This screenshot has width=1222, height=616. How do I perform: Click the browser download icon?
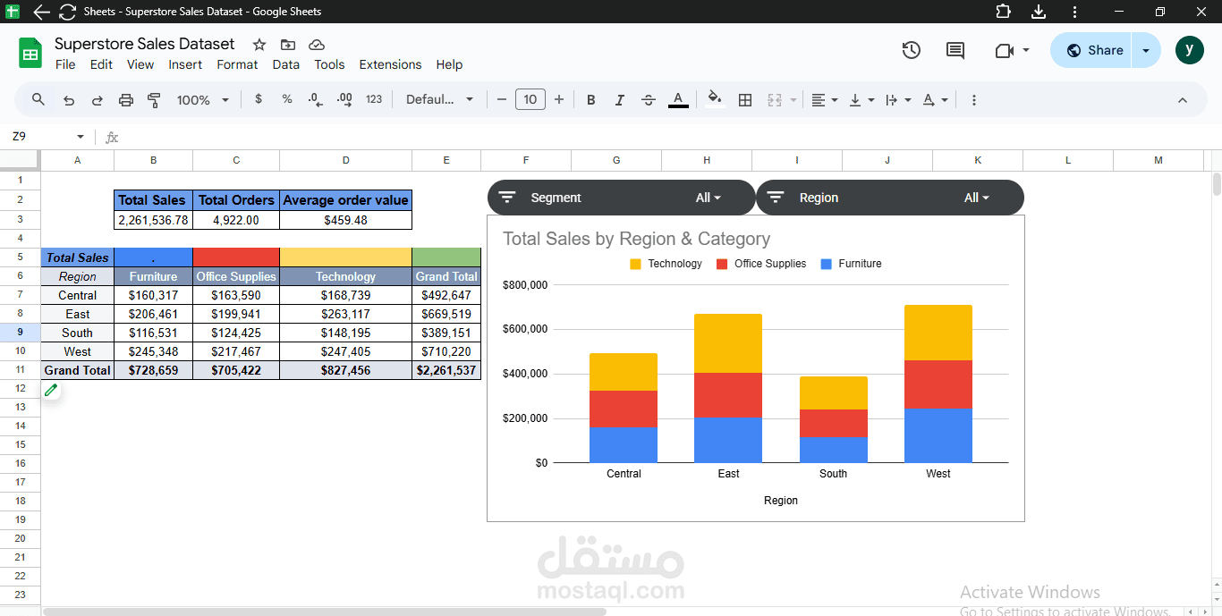click(x=1038, y=12)
